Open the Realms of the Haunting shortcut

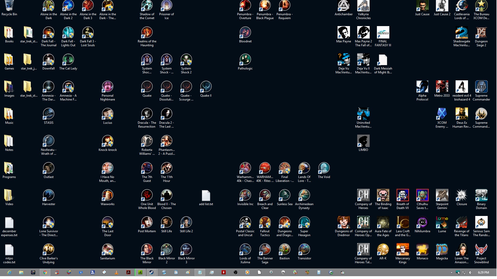coord(147,36)
